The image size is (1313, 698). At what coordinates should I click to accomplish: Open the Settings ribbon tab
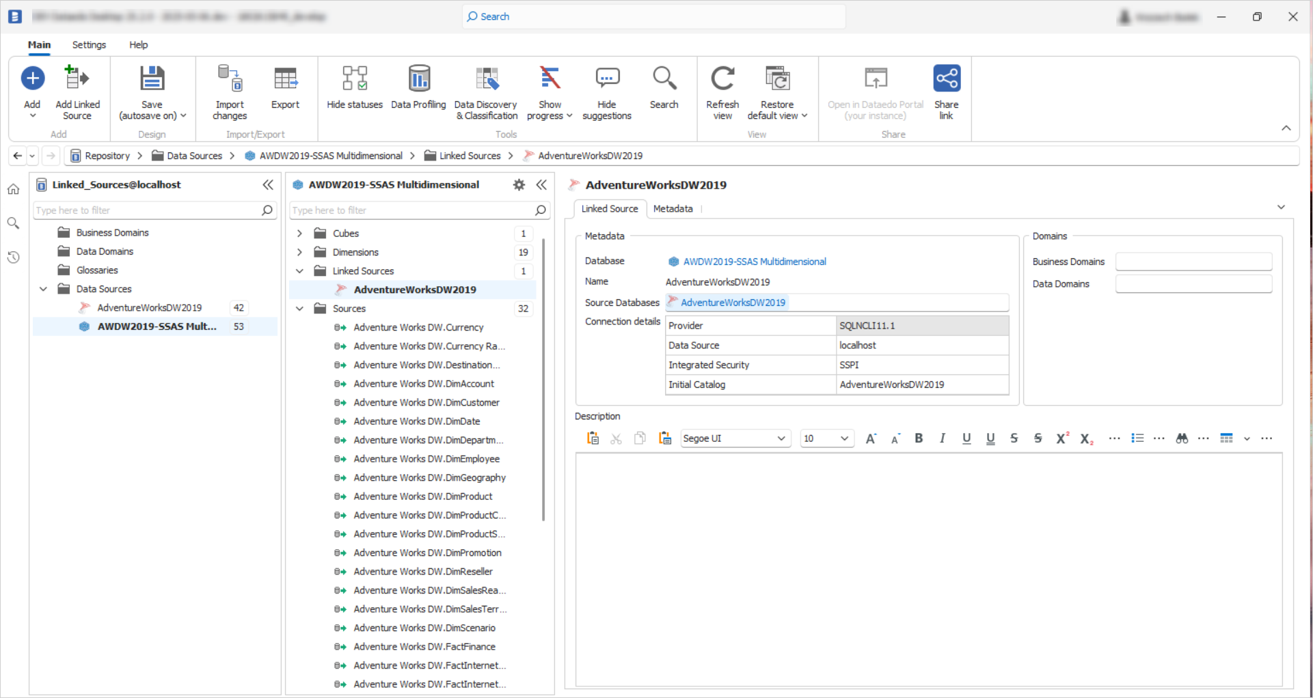click(89, 44)
